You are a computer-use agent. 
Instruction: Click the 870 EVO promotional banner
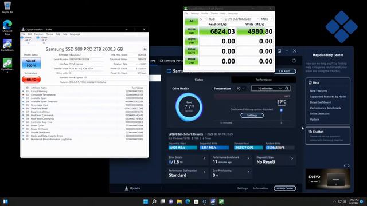328,179
